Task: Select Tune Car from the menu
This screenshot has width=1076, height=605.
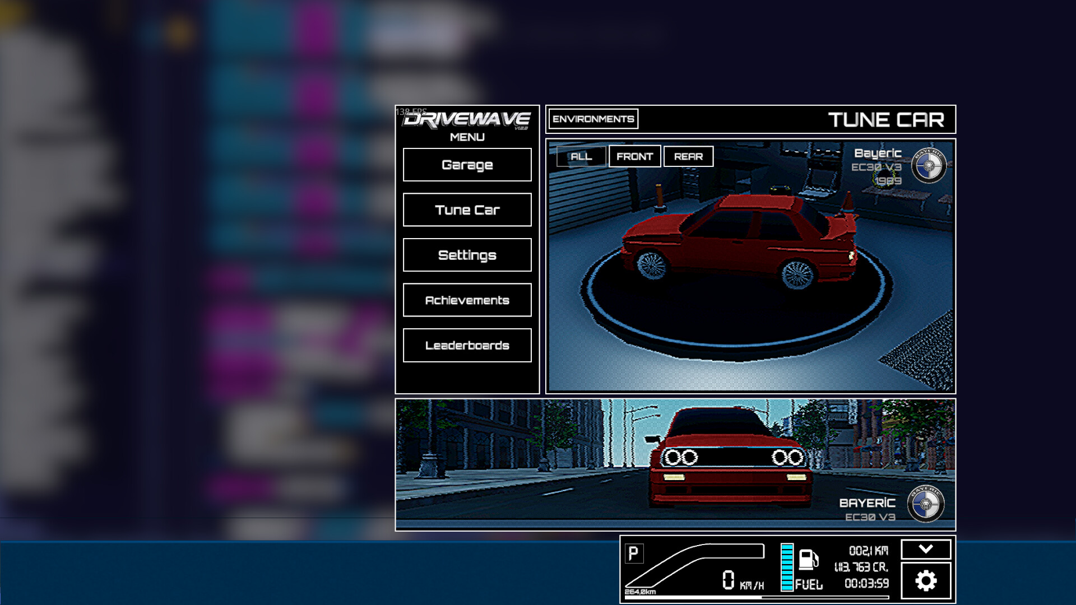Action: 467,210
